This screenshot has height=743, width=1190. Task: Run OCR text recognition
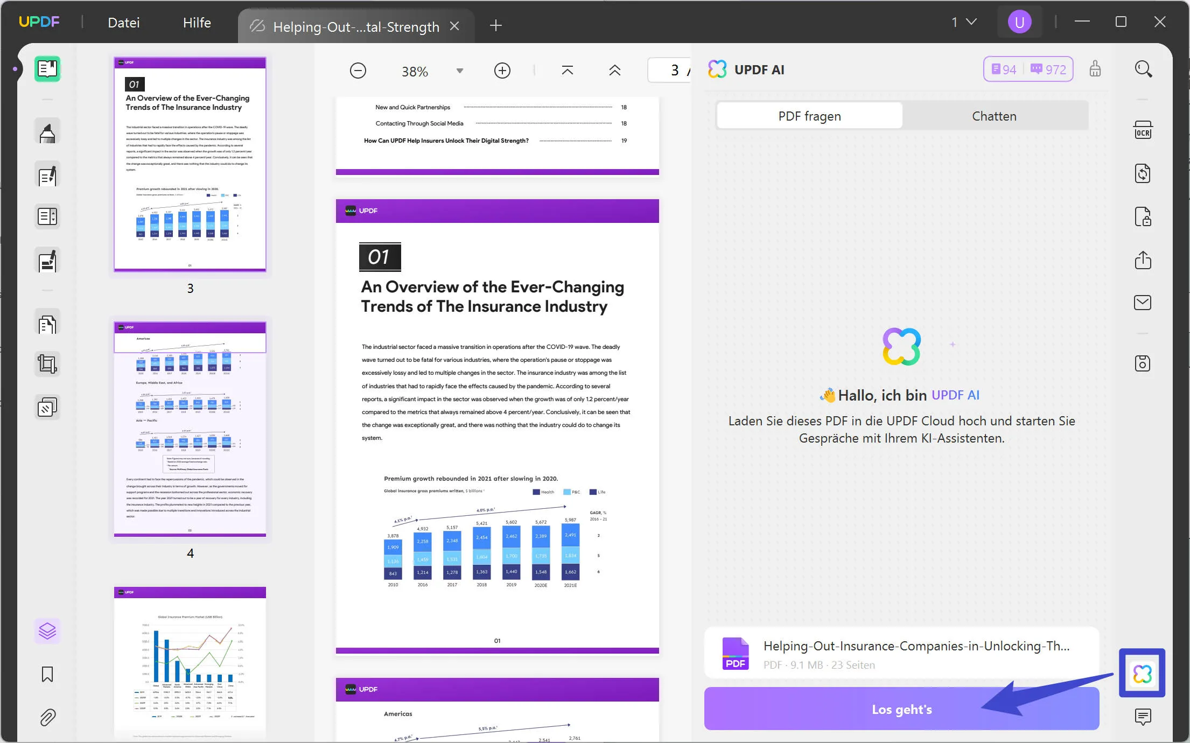click(1143, 130)
